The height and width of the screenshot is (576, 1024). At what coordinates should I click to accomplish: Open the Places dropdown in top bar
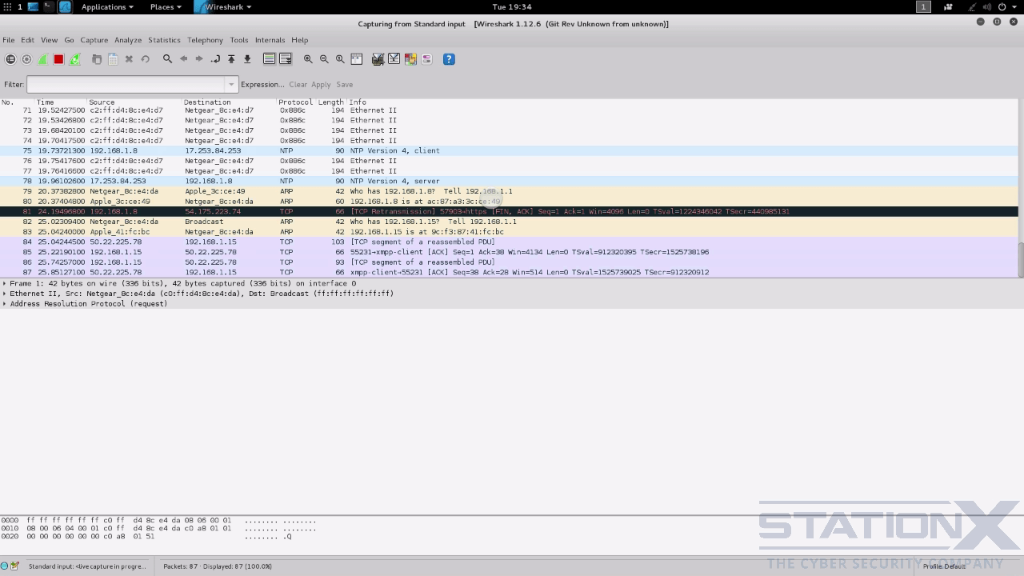pos(166,6)
